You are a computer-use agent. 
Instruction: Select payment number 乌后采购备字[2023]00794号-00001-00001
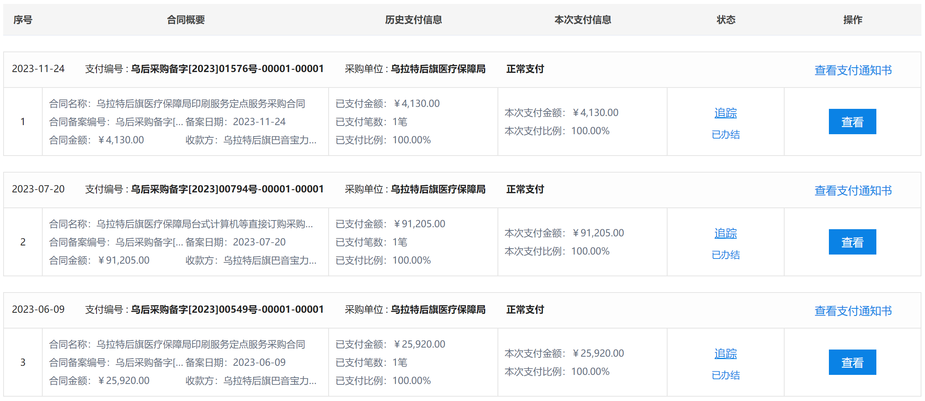[x=227, y=189]
